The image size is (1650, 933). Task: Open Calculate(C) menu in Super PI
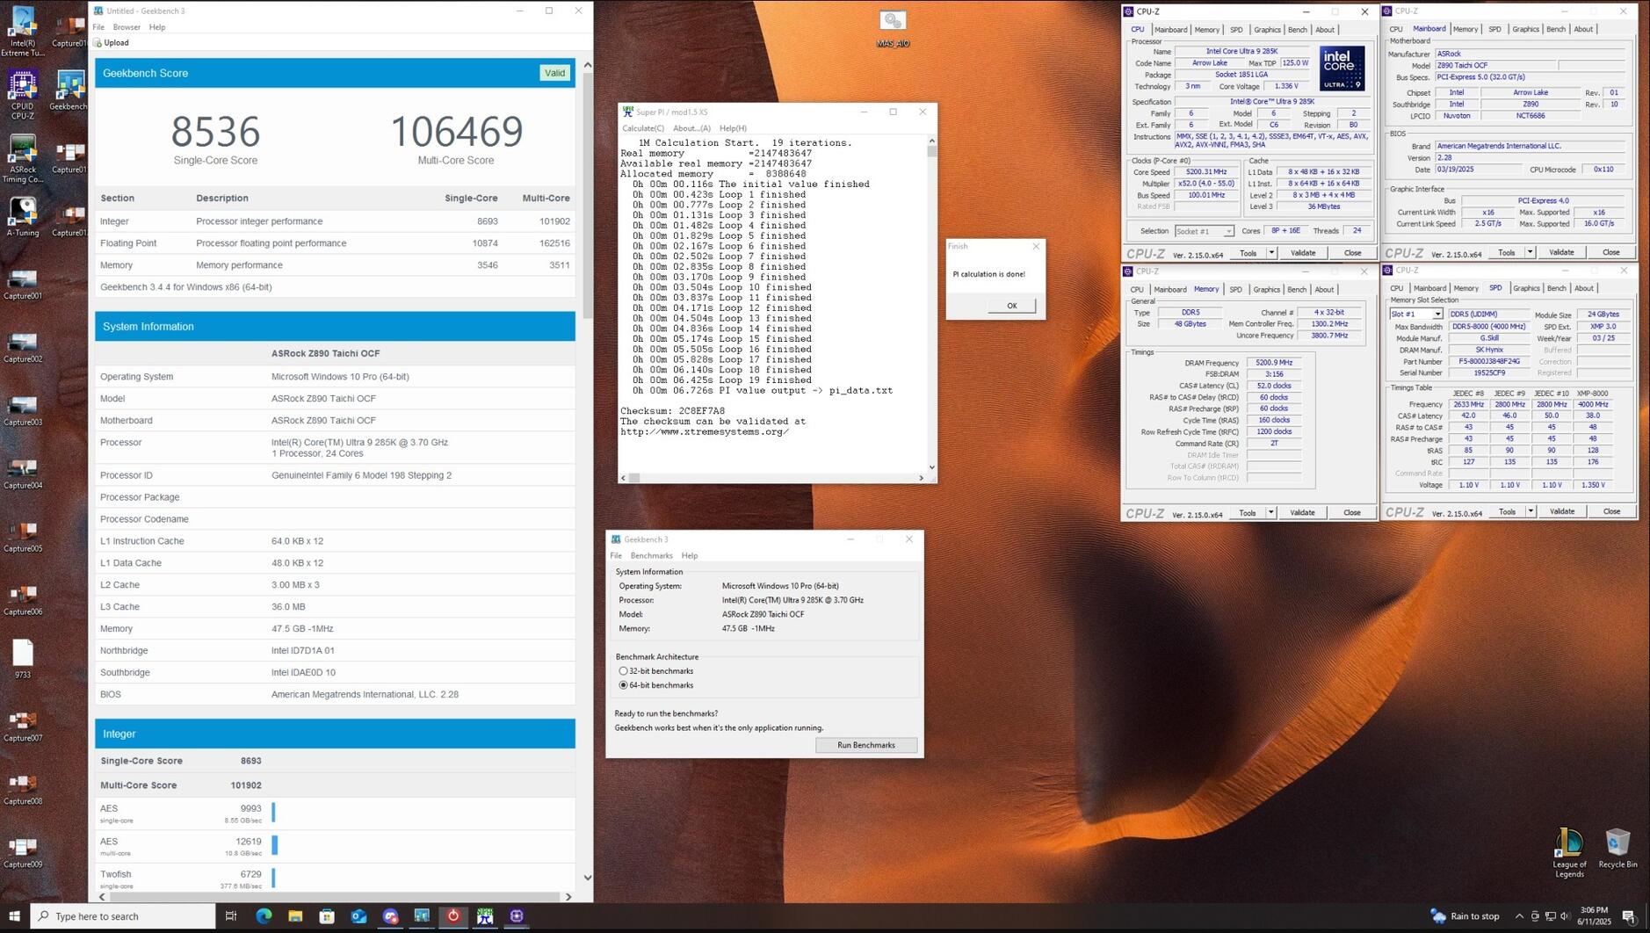[643, 128]
